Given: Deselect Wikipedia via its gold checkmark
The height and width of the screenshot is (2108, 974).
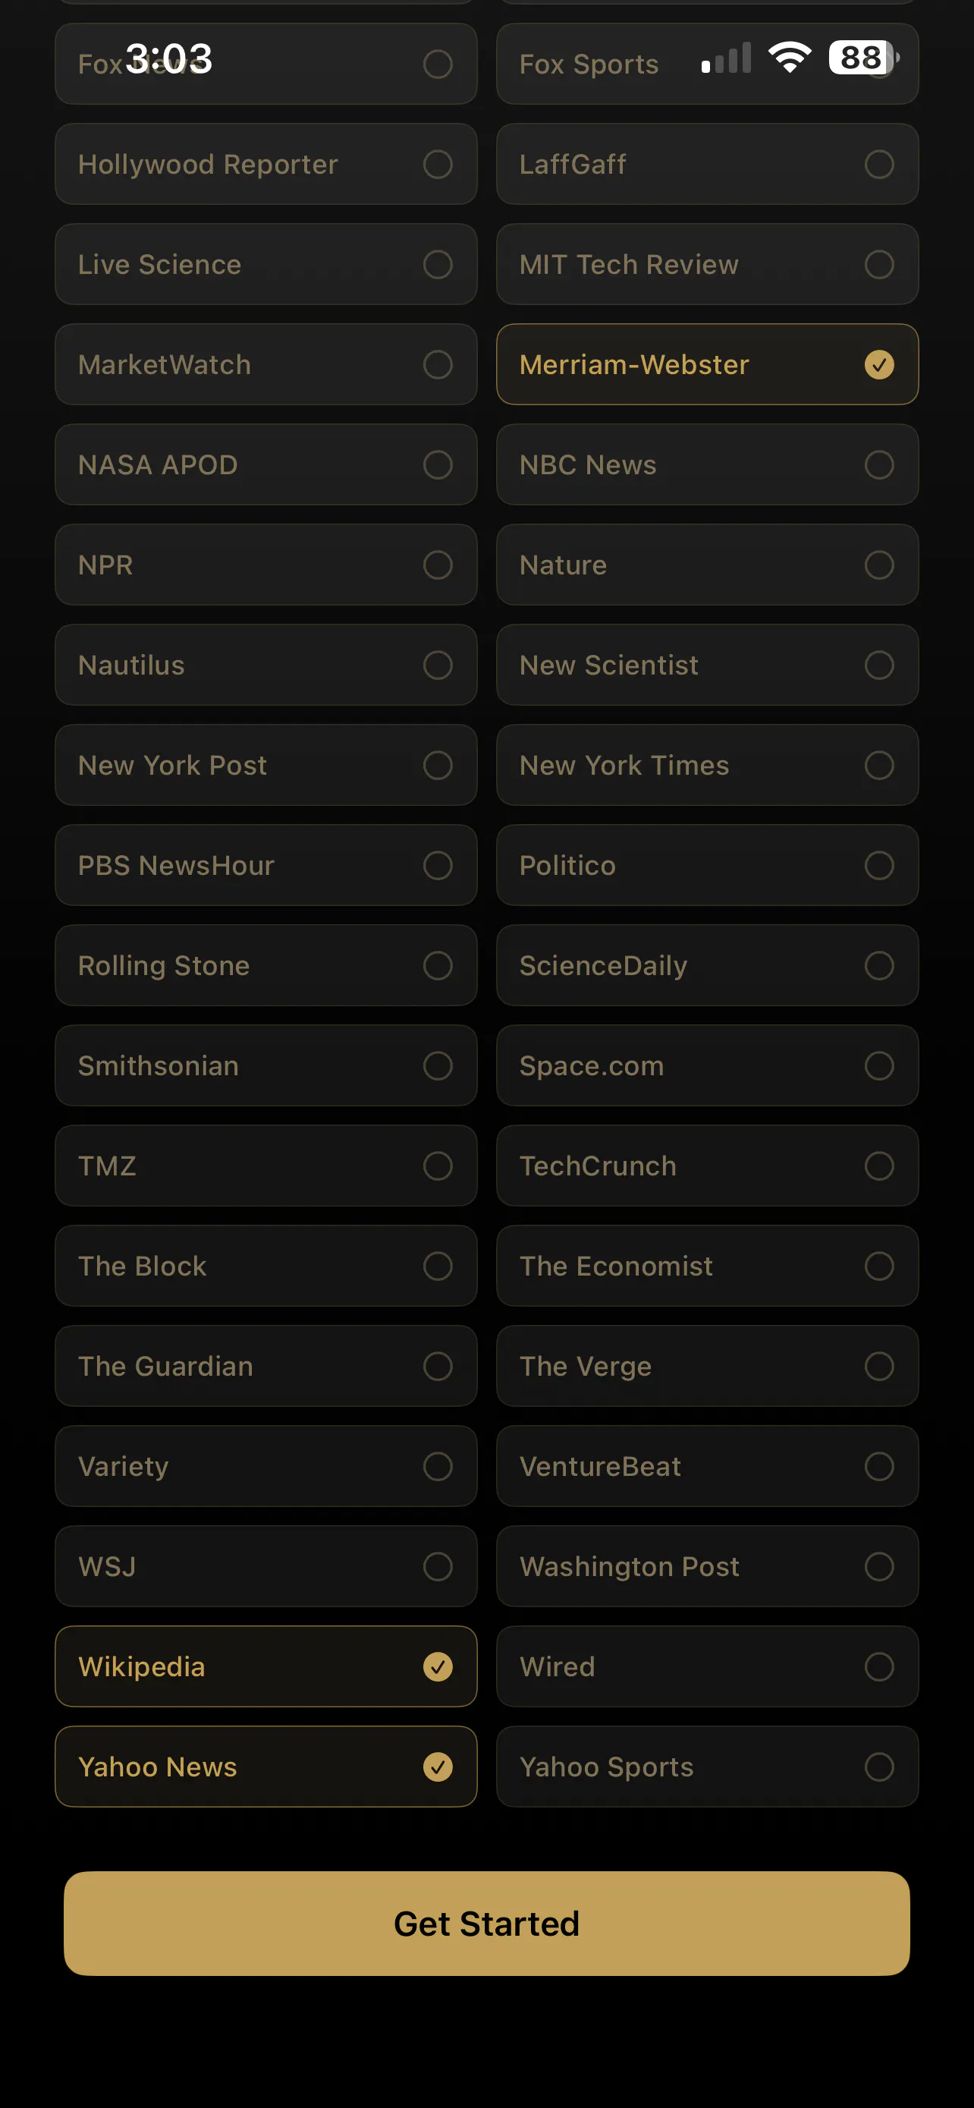Looking at the screenshot, I should coord(438,1666).
